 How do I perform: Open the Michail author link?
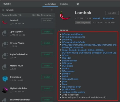(96, 18)
